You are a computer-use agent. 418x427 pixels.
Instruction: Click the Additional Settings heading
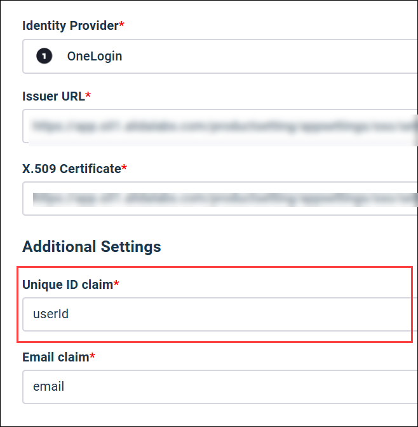click(x=91, y=246)
